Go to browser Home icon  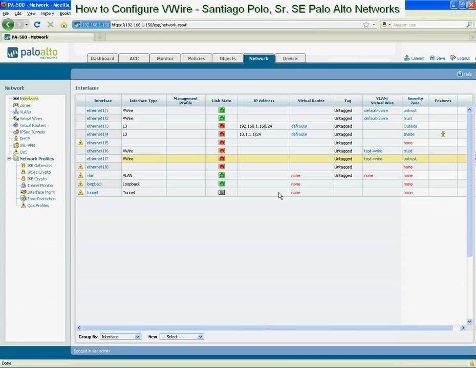click(x=64, y=25)
